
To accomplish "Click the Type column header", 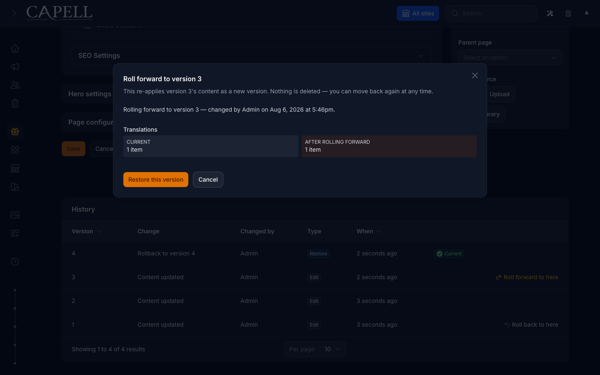I will pos(314,231).
